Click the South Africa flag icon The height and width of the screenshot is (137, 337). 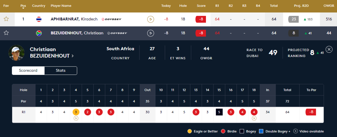click(39, 33)
